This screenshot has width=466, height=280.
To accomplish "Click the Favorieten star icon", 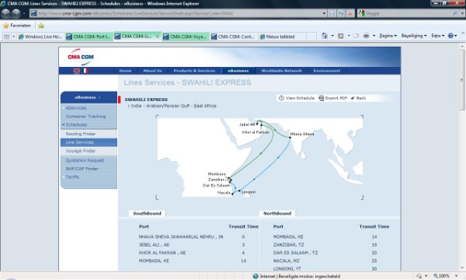I will tap(5, 26).
